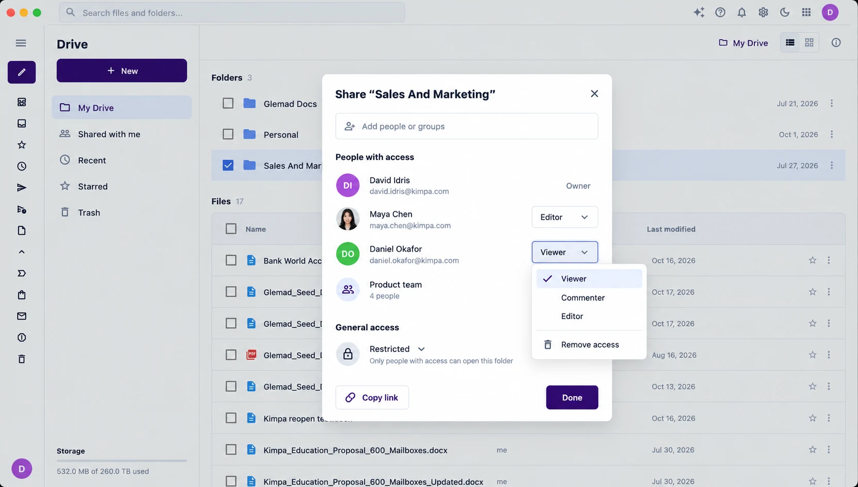Image resolution: width=858 pixels, height=487 pixels.
Task: Expand the Restricted general access dropdown
Action: tap(397, 349)
